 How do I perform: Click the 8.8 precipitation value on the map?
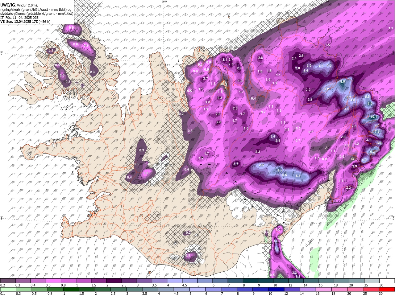[343, 81]
